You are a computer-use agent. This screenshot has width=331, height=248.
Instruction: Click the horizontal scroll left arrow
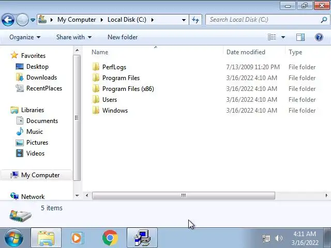click(x=87, y=195)
